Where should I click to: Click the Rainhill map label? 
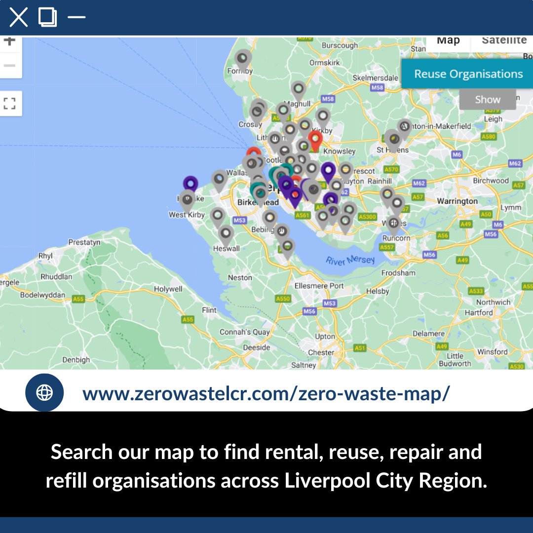pos(380,181)
